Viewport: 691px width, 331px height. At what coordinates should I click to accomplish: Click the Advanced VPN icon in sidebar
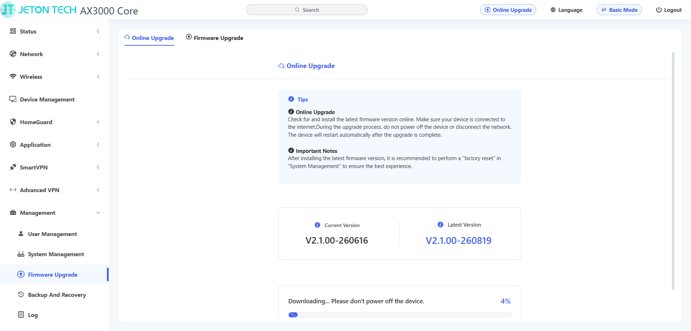[x=13, y=190]
